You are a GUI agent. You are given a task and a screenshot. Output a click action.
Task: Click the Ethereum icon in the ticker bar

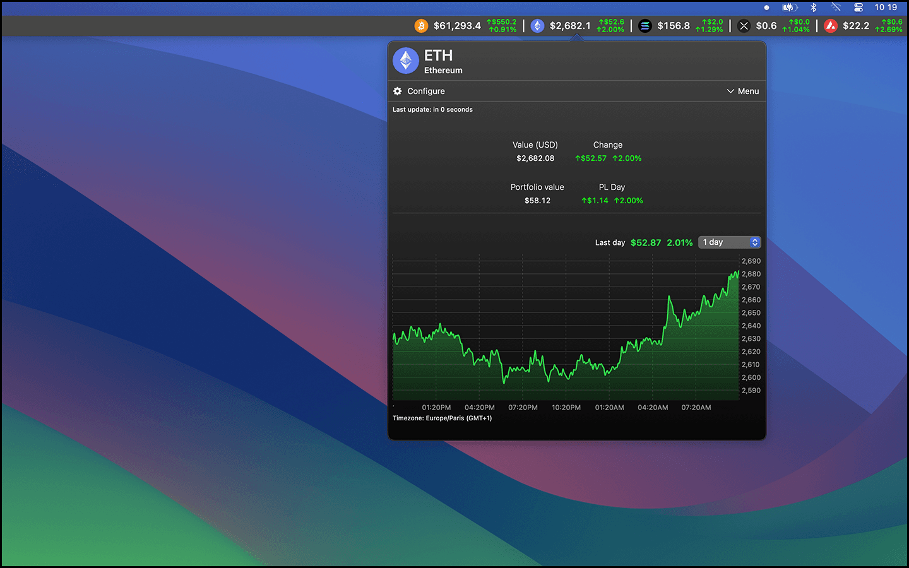point(537,26)
